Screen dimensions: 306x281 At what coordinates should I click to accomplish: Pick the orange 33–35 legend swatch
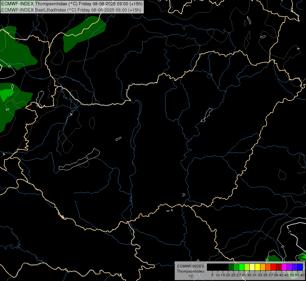(263, 267)
